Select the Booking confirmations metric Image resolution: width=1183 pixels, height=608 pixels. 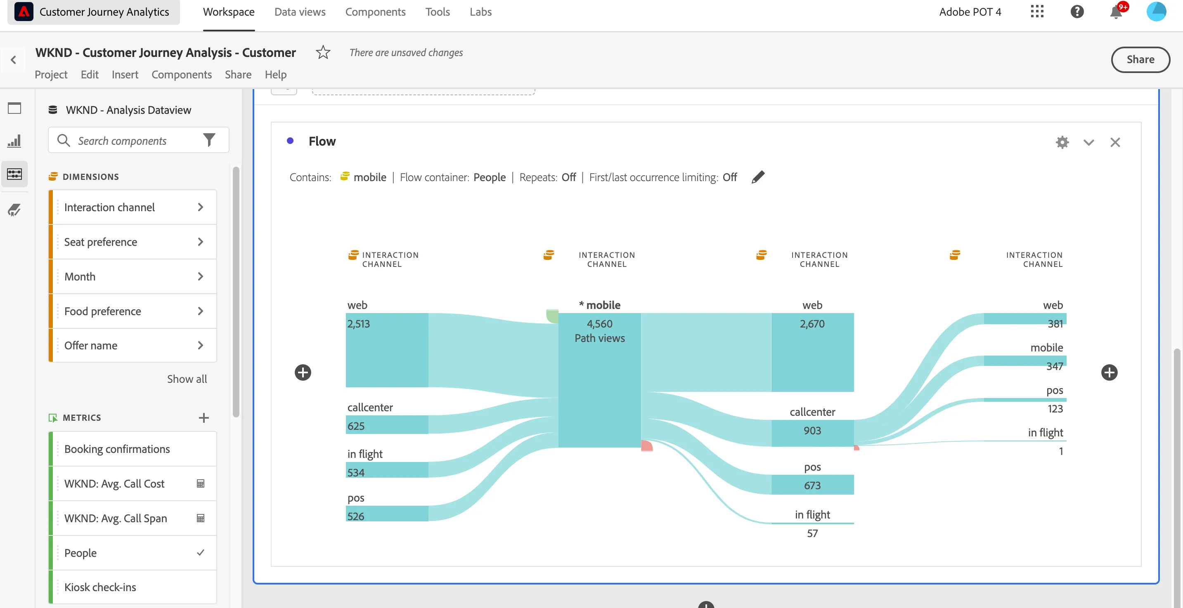tap(132, 449)
